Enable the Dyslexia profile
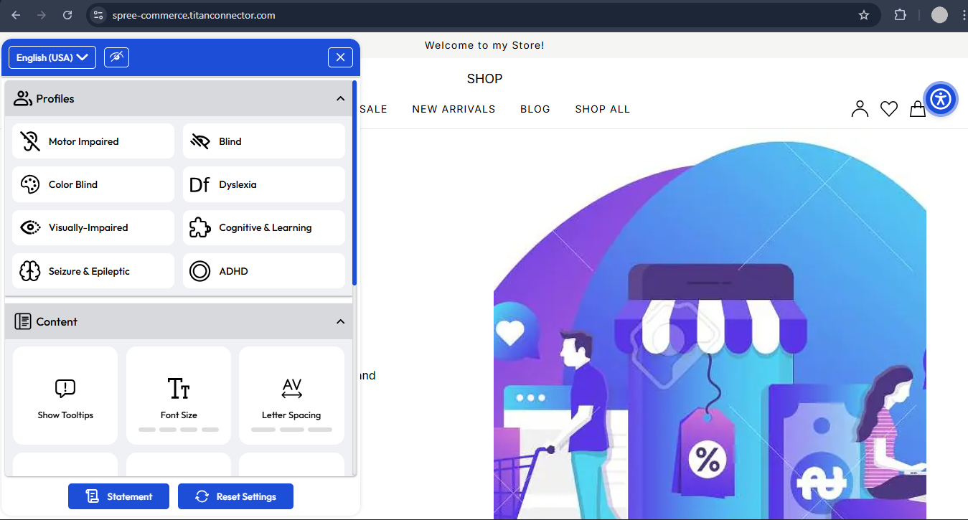Screen dimensions: 968x520 (x=263, y=184)
